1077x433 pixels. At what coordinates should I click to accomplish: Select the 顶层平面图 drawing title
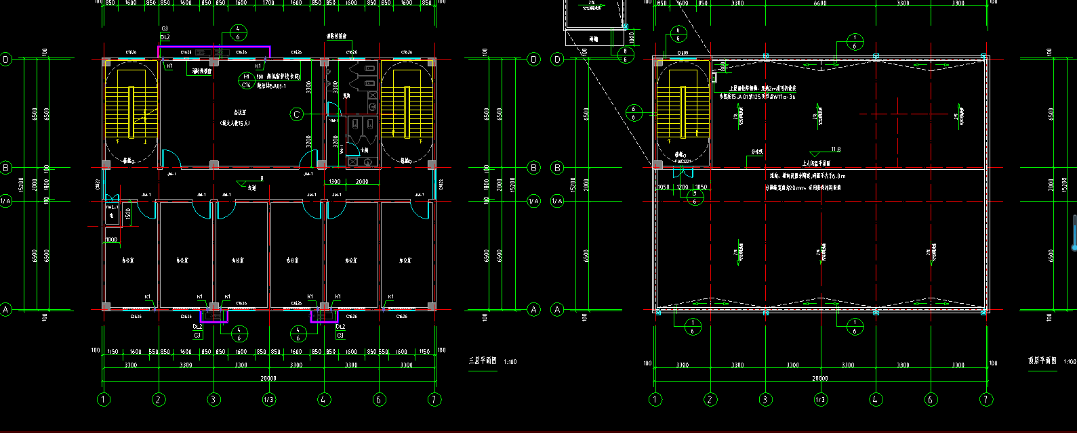[x=1042, y=361]
